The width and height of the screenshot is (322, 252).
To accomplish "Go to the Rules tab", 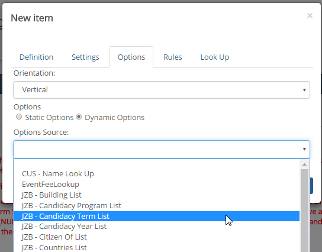I will pos(172,57).
